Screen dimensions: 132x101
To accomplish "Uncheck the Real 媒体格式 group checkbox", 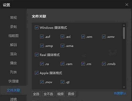I will [x=37, y=55].
